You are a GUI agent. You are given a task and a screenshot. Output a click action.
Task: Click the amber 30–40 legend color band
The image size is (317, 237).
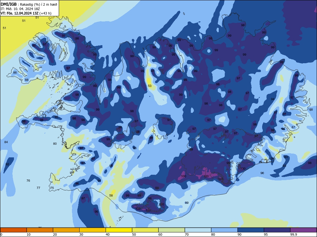click(93, 230)
